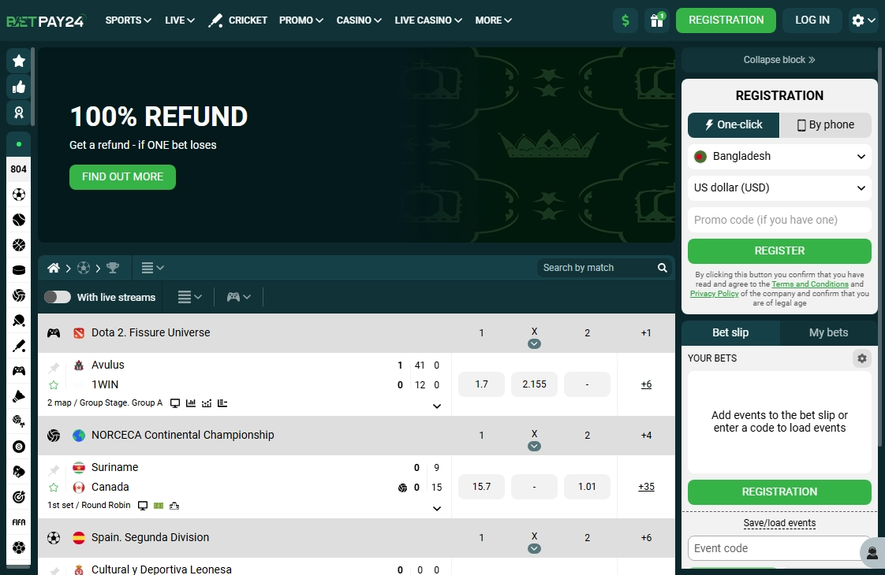The image size is (885, 575).
Task: Open the gamepad filter dropdown
Action: [x=239, y=297]
